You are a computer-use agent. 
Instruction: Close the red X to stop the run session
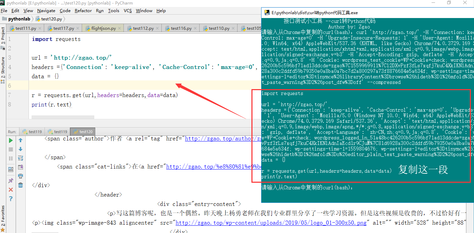click(x=10, y=189)
